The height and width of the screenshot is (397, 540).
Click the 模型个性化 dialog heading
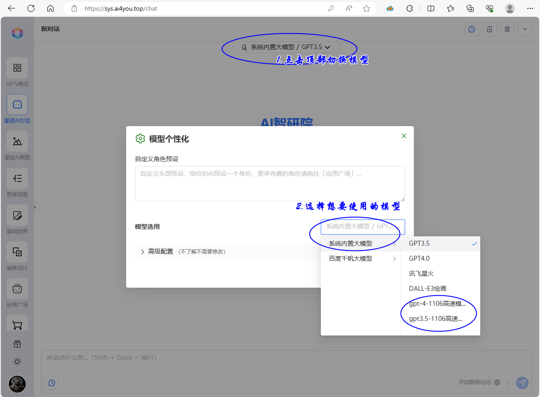click(169, 139)
